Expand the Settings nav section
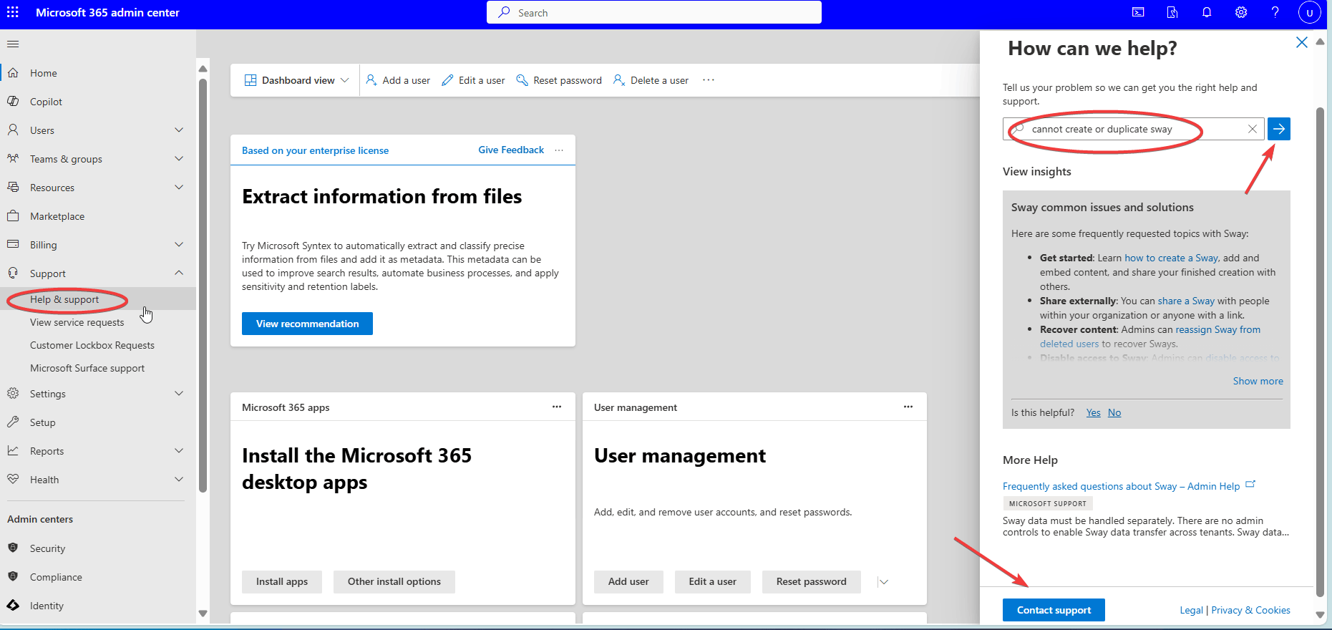The height and width of the screenshot is (630, 1332). tap(179, 394)
